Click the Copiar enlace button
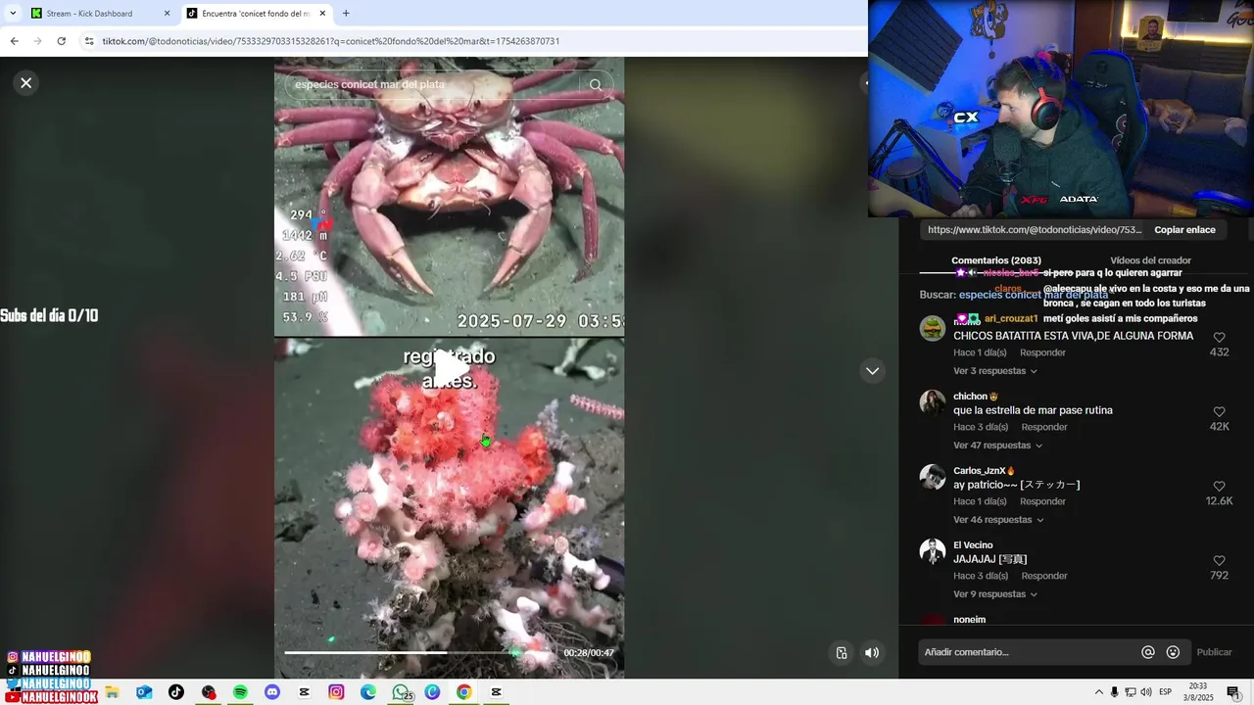1254x705 pixels. [x=1184, y=230]
